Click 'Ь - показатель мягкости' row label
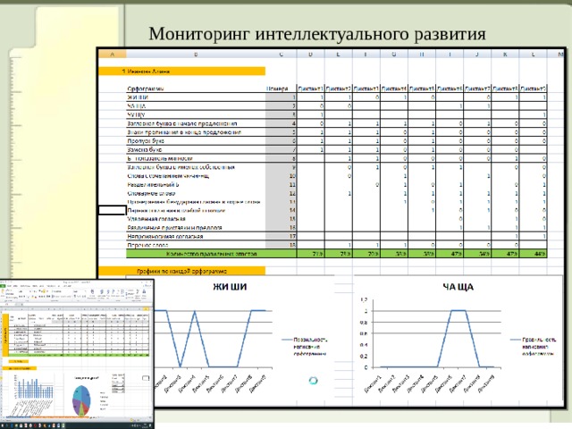This screenshot has height=429, width=572. [160, 158]
